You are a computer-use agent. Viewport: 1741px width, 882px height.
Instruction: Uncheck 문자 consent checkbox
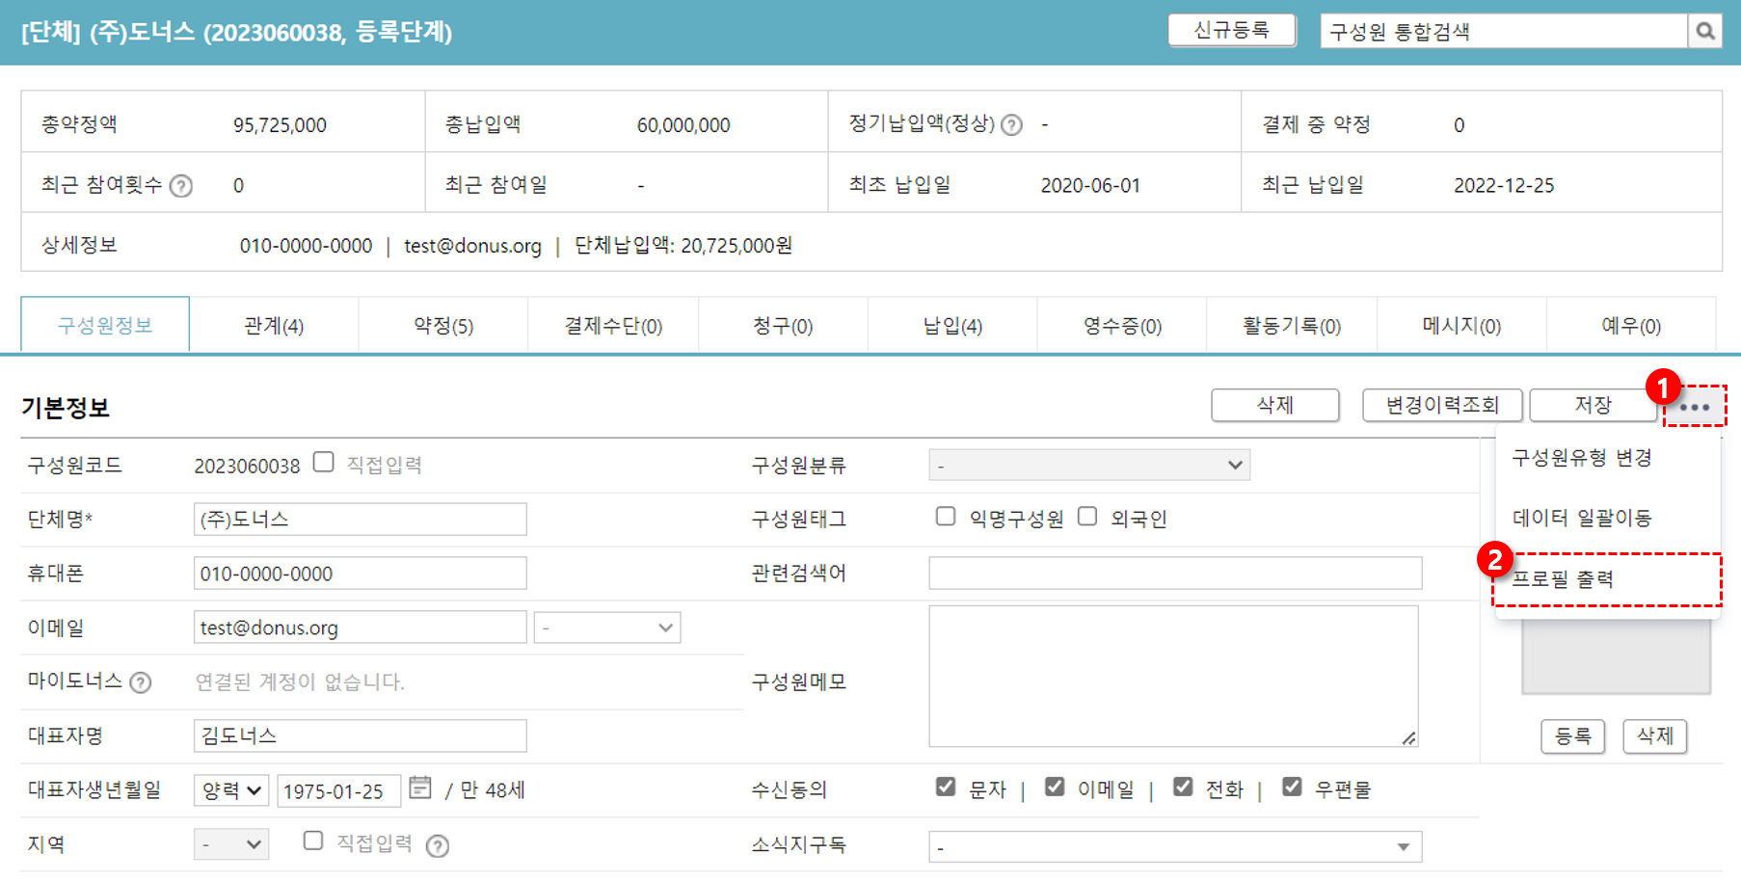945,788
